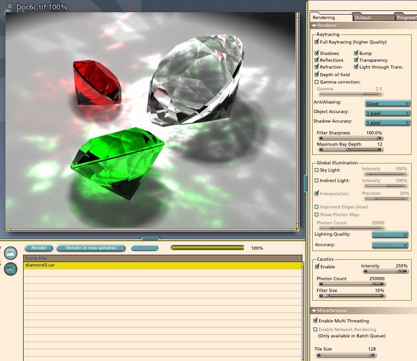The image size is (417, 361).
Task: Adjust the Caustics Intensity slider
Action: (x=398, y=271)
